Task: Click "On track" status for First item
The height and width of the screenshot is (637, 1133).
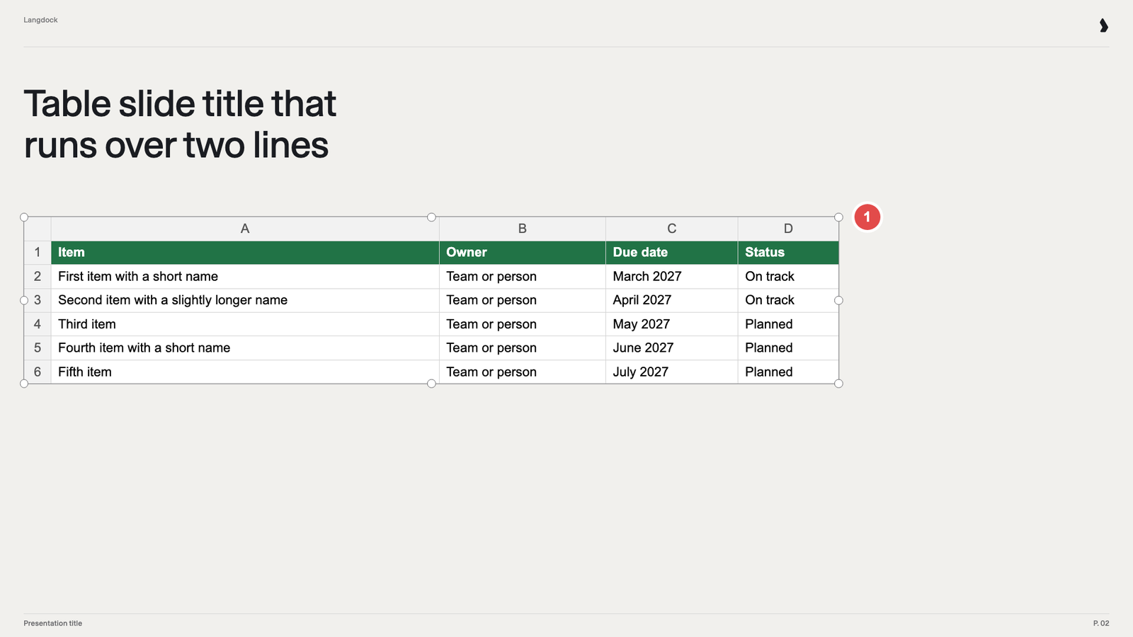Action: (788, 277)
